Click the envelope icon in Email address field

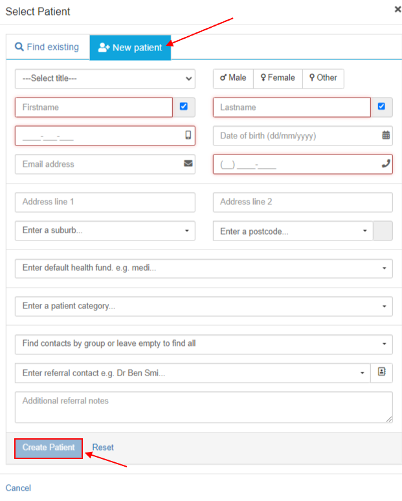[188, 164]
